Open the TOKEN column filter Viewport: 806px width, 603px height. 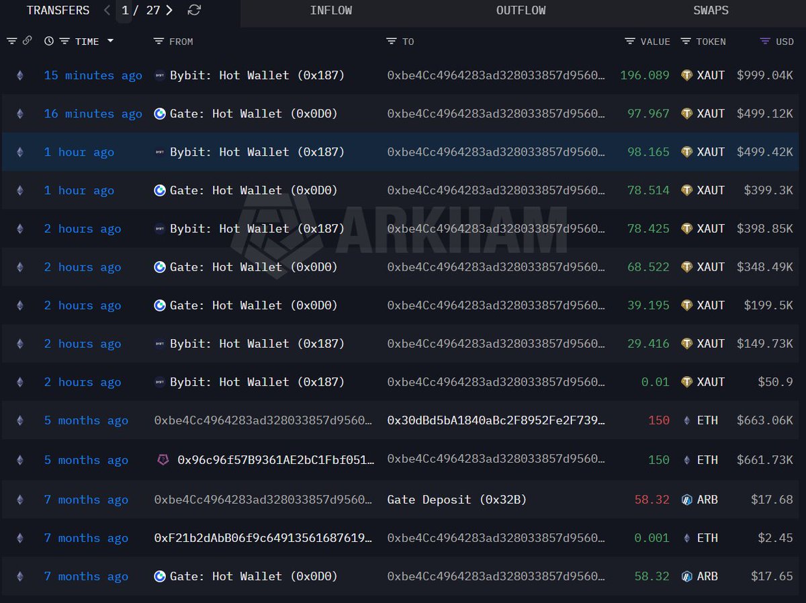click(686, 41)
